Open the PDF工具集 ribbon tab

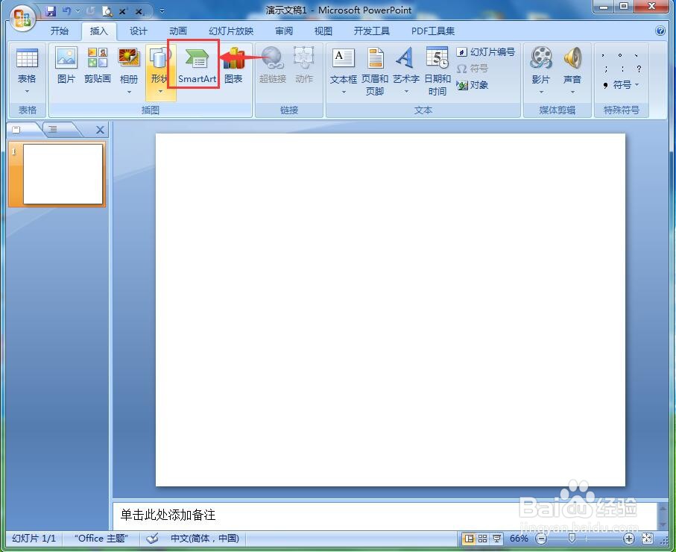tap(433, 31)
